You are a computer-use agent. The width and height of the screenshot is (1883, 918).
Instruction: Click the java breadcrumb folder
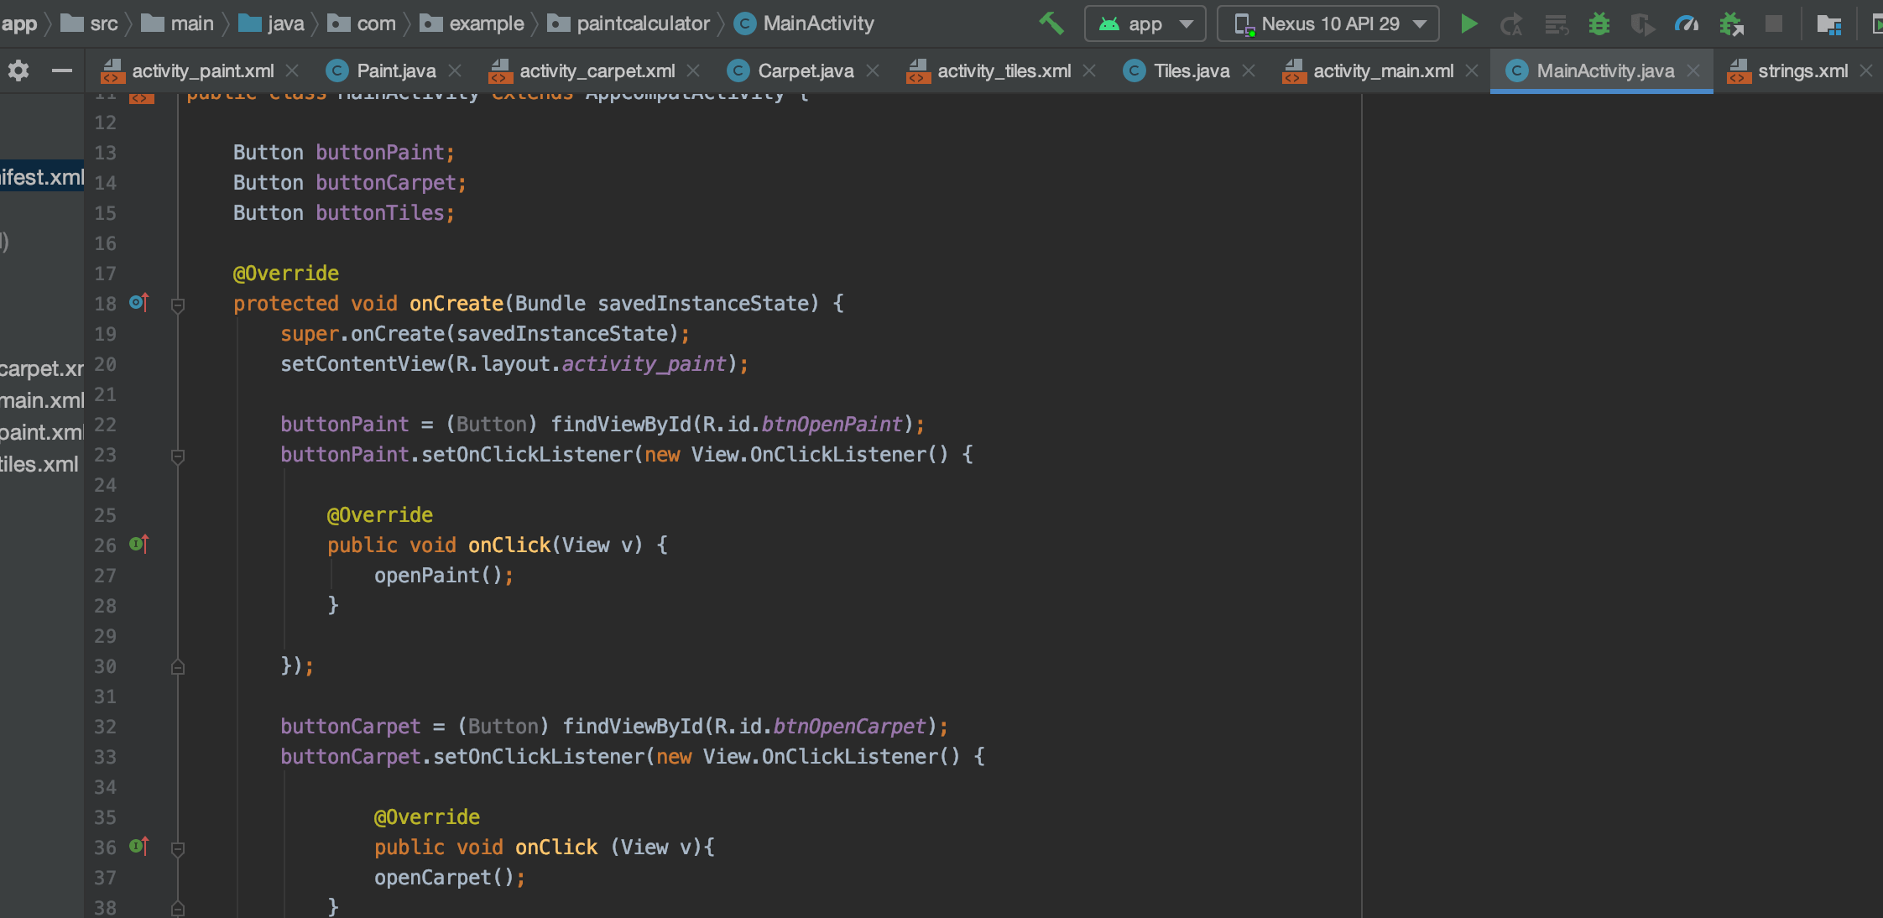(271, 23)
